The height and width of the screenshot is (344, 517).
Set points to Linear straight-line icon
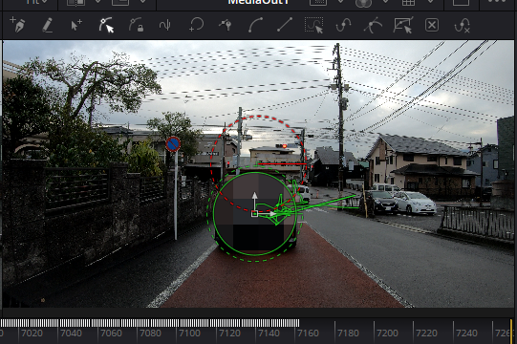coord(285,25)
